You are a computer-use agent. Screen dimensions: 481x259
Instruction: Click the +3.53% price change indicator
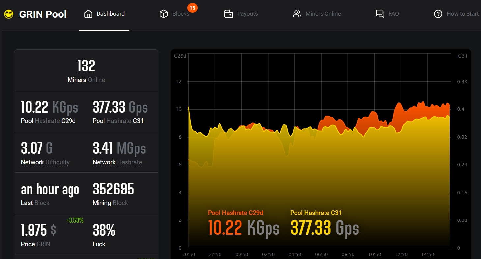pyautogui.click(x=75, y=220)
